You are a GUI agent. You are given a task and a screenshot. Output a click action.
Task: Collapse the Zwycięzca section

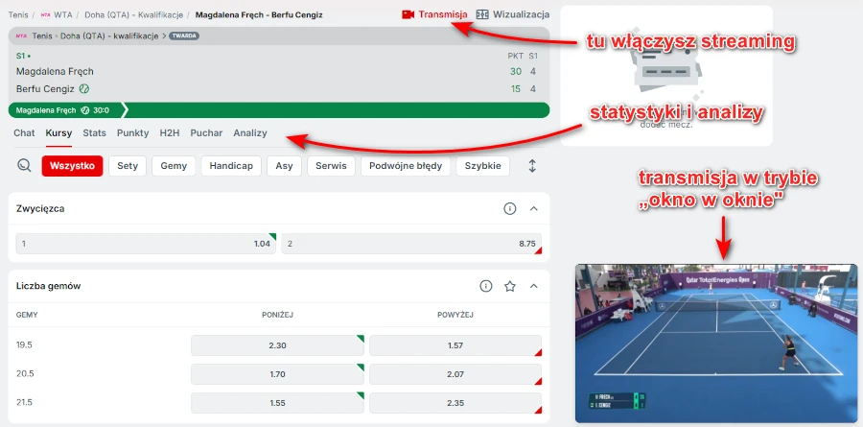point(533,209)
